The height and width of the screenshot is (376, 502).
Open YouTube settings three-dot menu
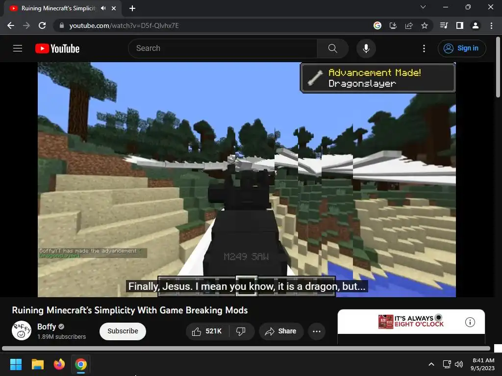point(424,48)
